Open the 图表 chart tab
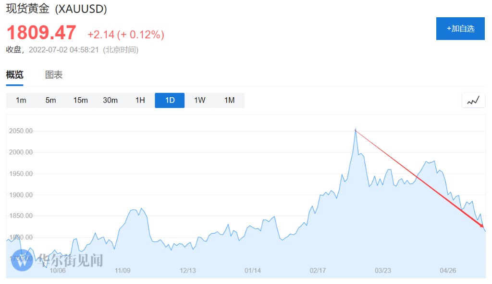The height and width of the screenshot is (284, 492). (54, 75)
